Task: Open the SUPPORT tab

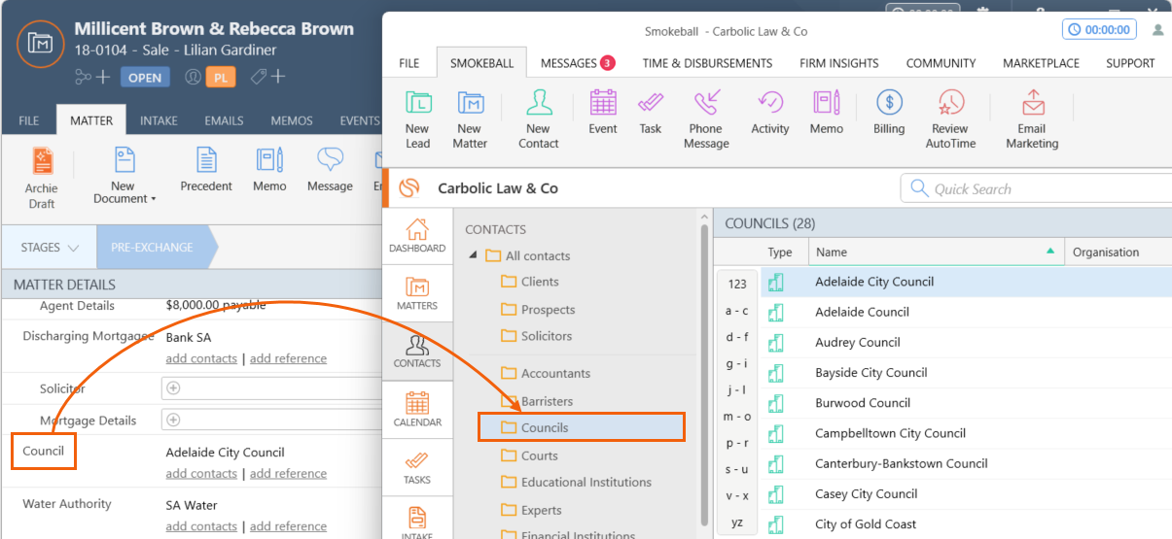Action: point(1130,63)
